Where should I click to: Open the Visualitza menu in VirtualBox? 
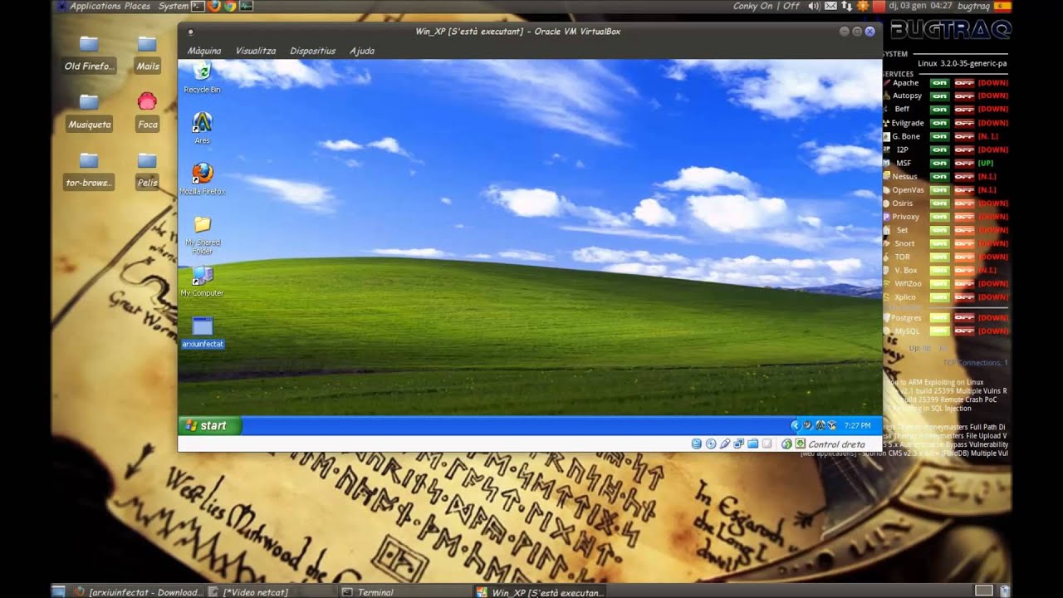(256, 51)
